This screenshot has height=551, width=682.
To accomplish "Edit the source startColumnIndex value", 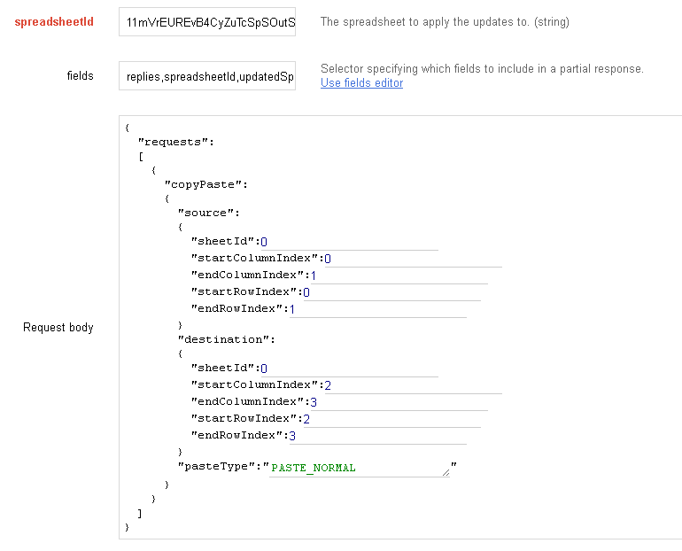I will point(414,259).
